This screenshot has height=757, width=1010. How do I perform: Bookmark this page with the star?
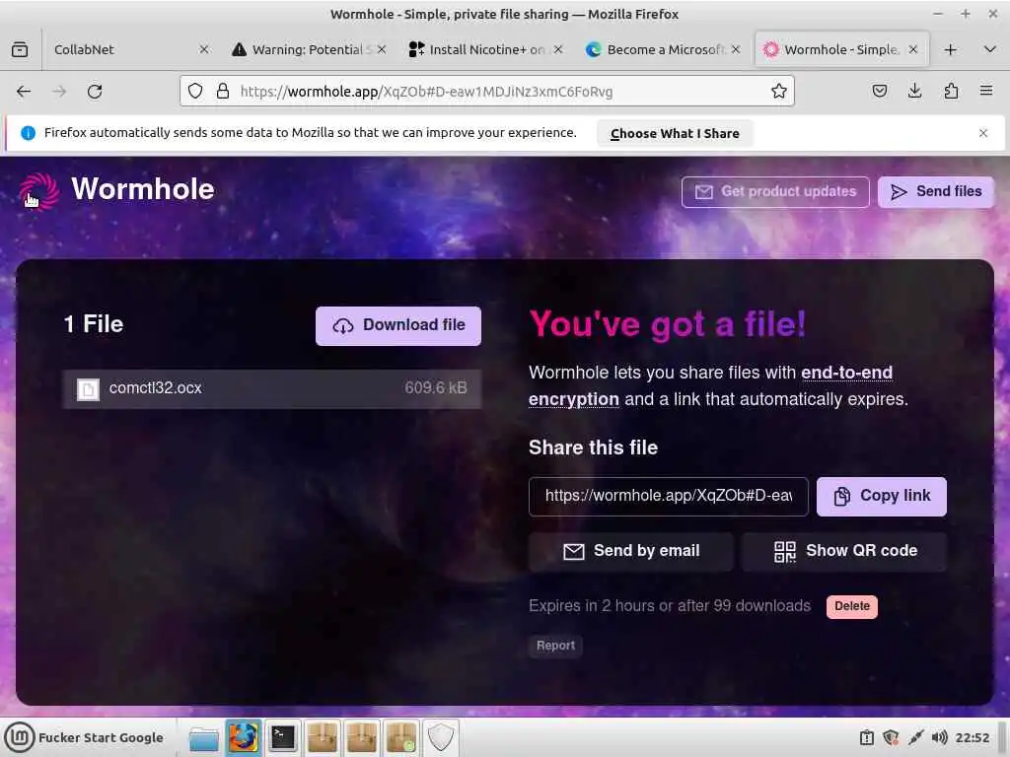coord(779,92)
